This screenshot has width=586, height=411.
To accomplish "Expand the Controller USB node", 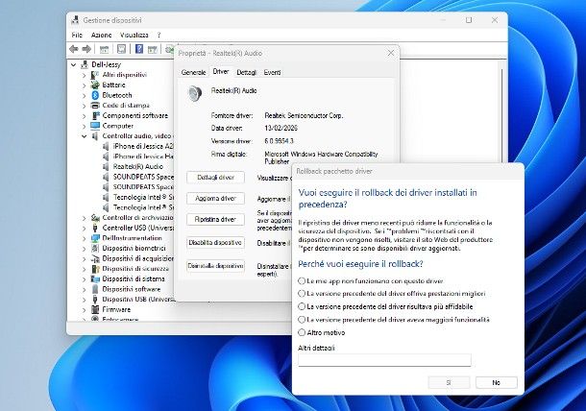I will click(x=85, y=228).
